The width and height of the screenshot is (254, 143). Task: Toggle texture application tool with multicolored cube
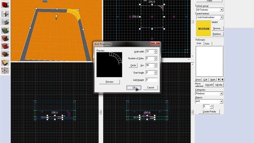point(5,30)
